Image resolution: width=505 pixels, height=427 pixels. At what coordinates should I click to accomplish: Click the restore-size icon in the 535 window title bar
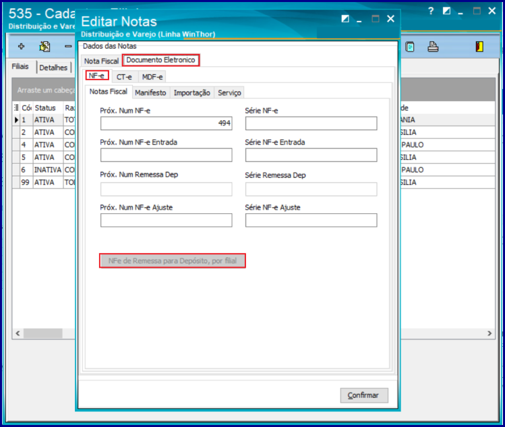(x=446, y=11)
